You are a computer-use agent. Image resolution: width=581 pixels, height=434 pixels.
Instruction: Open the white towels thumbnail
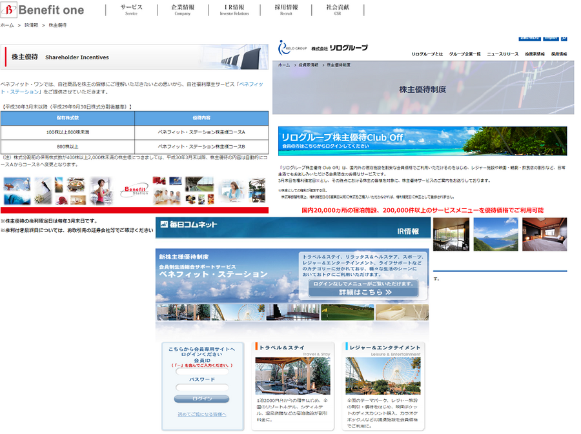pyautogui.click(x=402, y=312)
